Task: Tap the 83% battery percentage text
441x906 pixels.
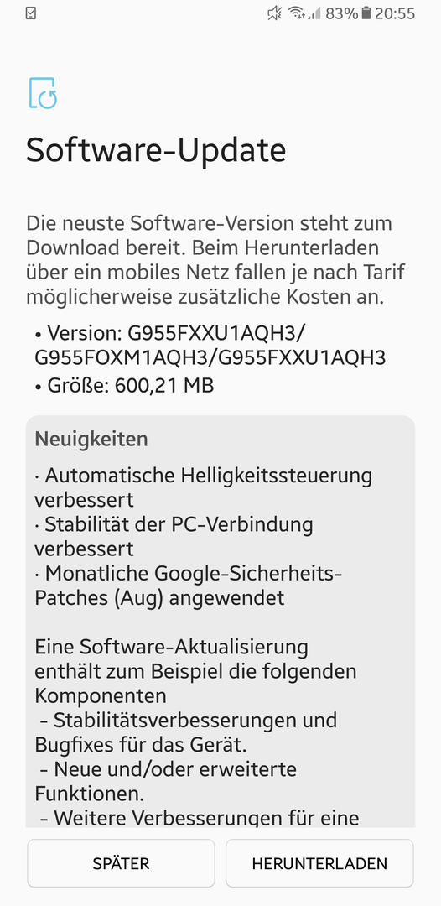Action: point(342,13)
